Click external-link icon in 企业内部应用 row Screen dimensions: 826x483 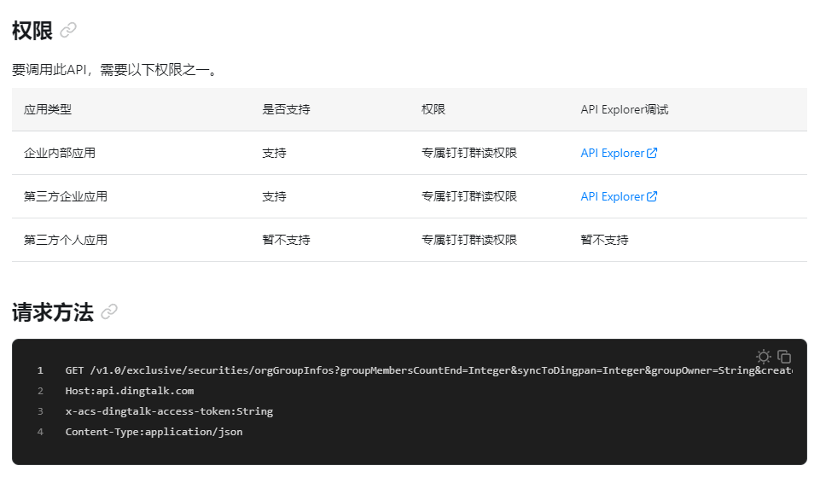pos(652,153)
